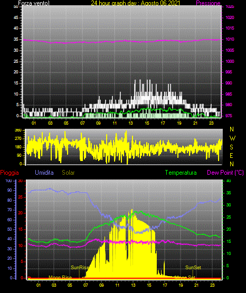Click the '90' humidity axis value in blue
This screenshot has height=293, width=246.
[10, 190]
